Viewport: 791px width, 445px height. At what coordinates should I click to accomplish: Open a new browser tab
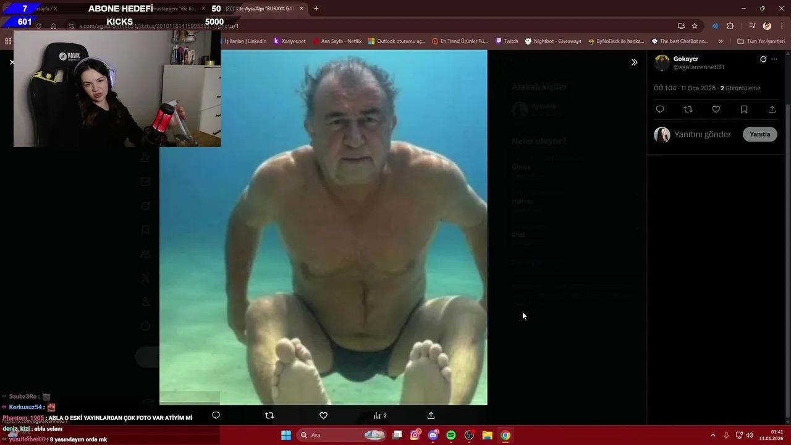(x=316, y=9)
